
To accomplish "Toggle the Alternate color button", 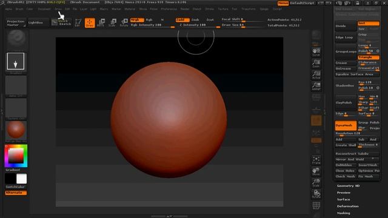I will 16,193.
